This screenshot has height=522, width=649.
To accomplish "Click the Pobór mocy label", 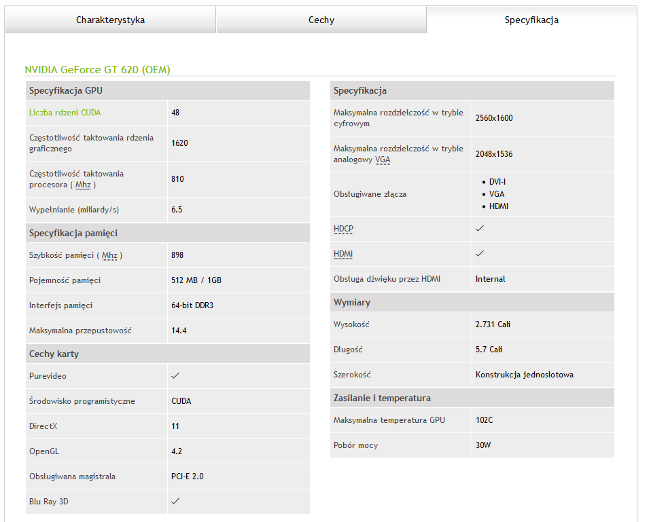I will 356,445.
